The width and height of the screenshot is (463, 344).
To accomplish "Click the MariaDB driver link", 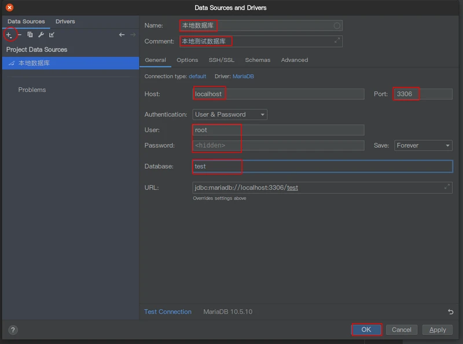I will pos(243,76).
